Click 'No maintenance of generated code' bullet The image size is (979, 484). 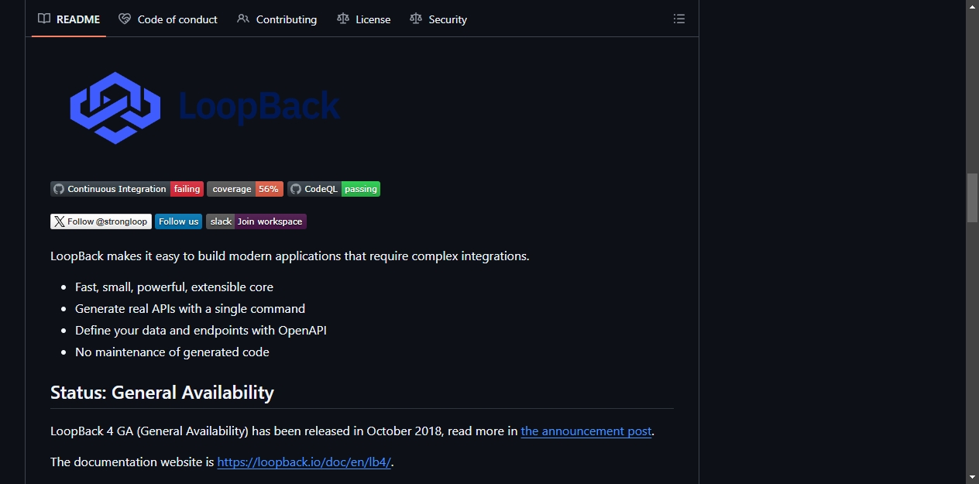pos(172,352)
